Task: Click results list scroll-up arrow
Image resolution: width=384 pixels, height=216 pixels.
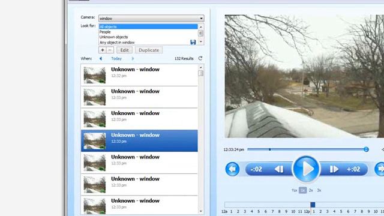Action: click(x=201, y=67)
